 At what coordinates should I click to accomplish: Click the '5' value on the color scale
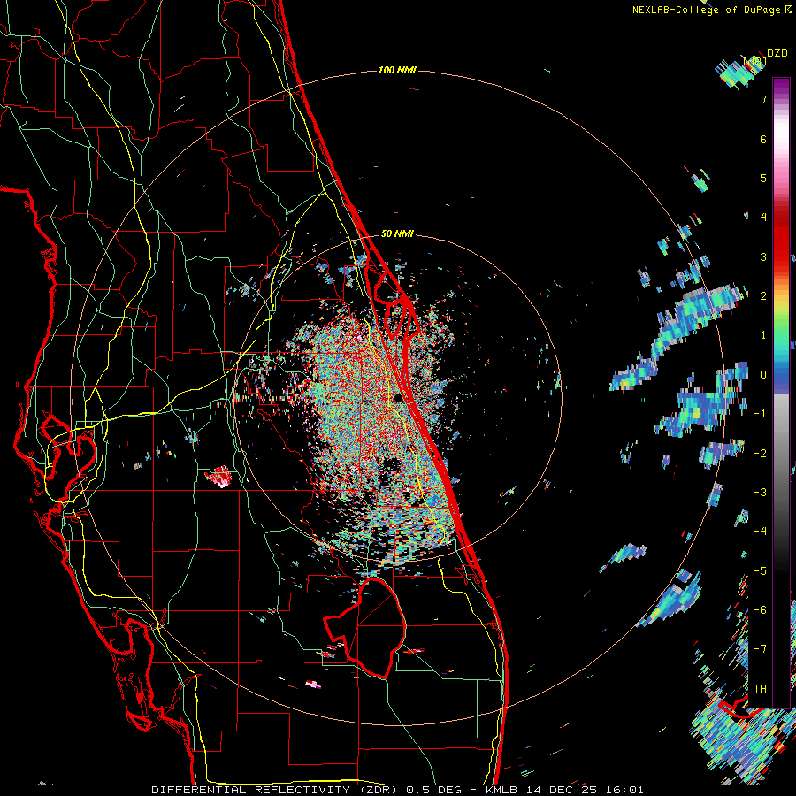(763, 178)
